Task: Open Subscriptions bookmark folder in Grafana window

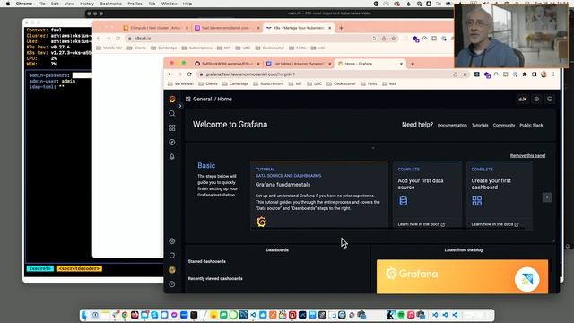Action: [268, 83]
